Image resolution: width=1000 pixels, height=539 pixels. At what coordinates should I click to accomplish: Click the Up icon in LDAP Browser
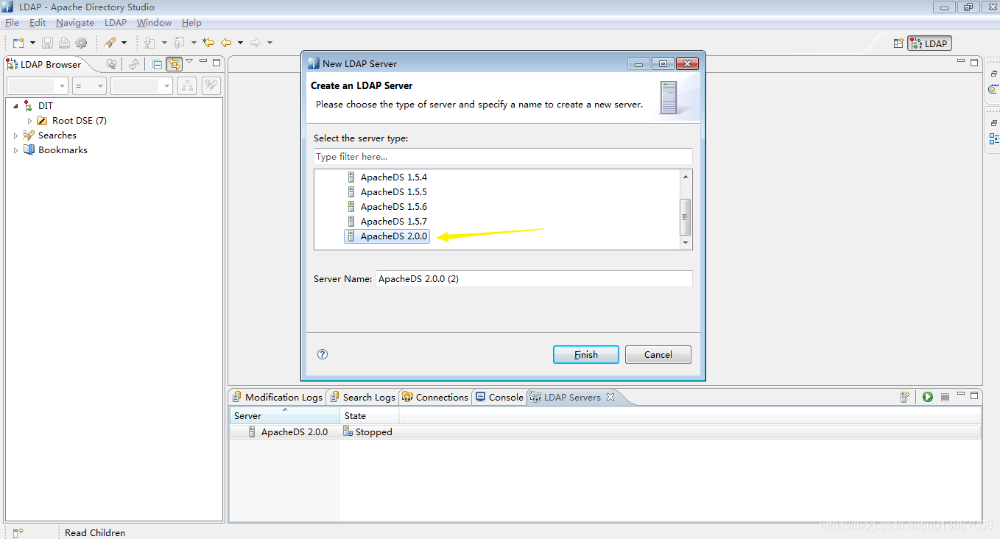tap(111, 64)
